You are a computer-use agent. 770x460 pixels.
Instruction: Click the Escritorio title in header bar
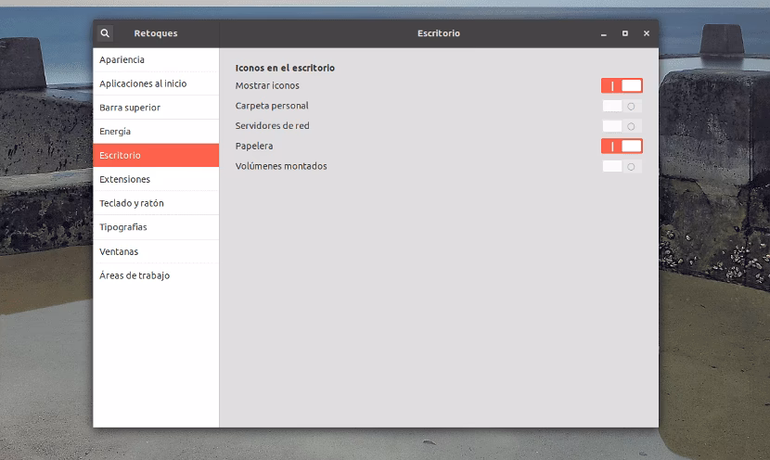[438, 33]
